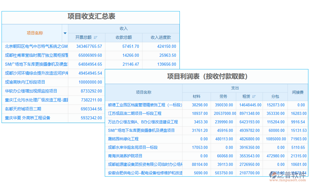Open the 项目名称 filter dropdown arrow

pos(65,33)
